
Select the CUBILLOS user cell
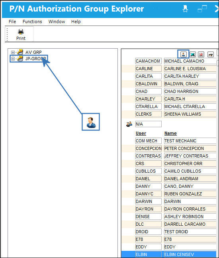pyautogui.click(x=149, y=171)
